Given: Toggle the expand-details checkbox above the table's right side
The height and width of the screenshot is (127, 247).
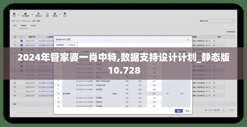Looking at the screenshot, I should (x=224, y=32).
